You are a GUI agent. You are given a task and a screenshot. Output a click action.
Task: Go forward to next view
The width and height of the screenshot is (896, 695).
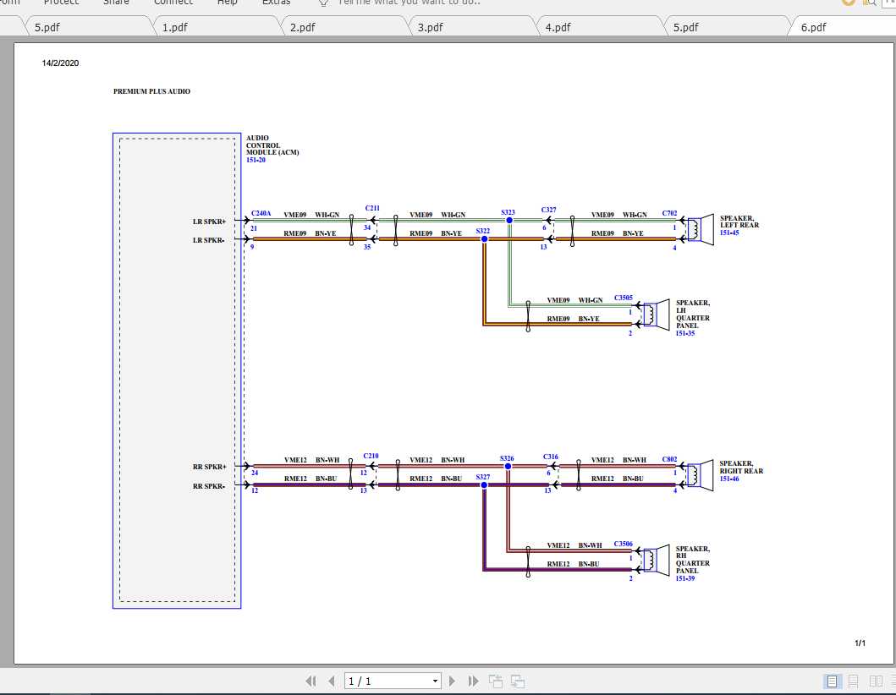[517, 681]
